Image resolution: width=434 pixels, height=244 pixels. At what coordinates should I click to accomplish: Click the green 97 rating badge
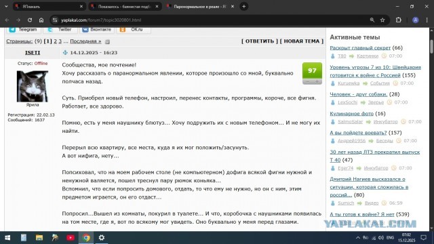click(312, 70)
